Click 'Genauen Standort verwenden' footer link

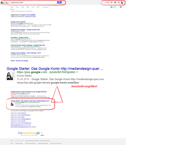pyautogui.click(x=32, y=141)
